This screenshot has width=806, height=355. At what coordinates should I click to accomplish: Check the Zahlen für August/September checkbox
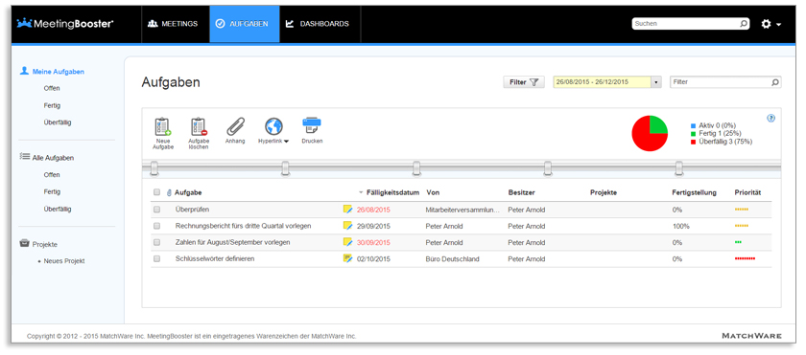(x=156, y=242)
